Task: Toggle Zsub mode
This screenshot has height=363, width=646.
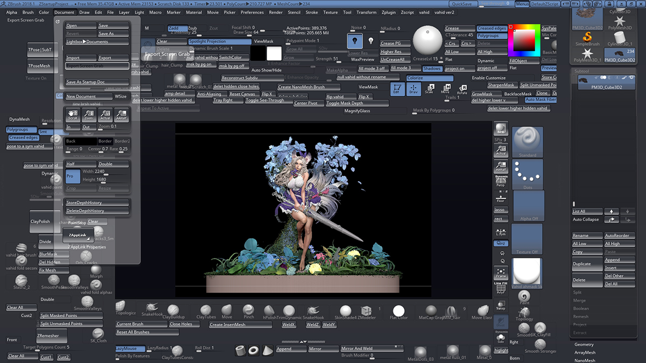Action: click(x=192, y=29)
